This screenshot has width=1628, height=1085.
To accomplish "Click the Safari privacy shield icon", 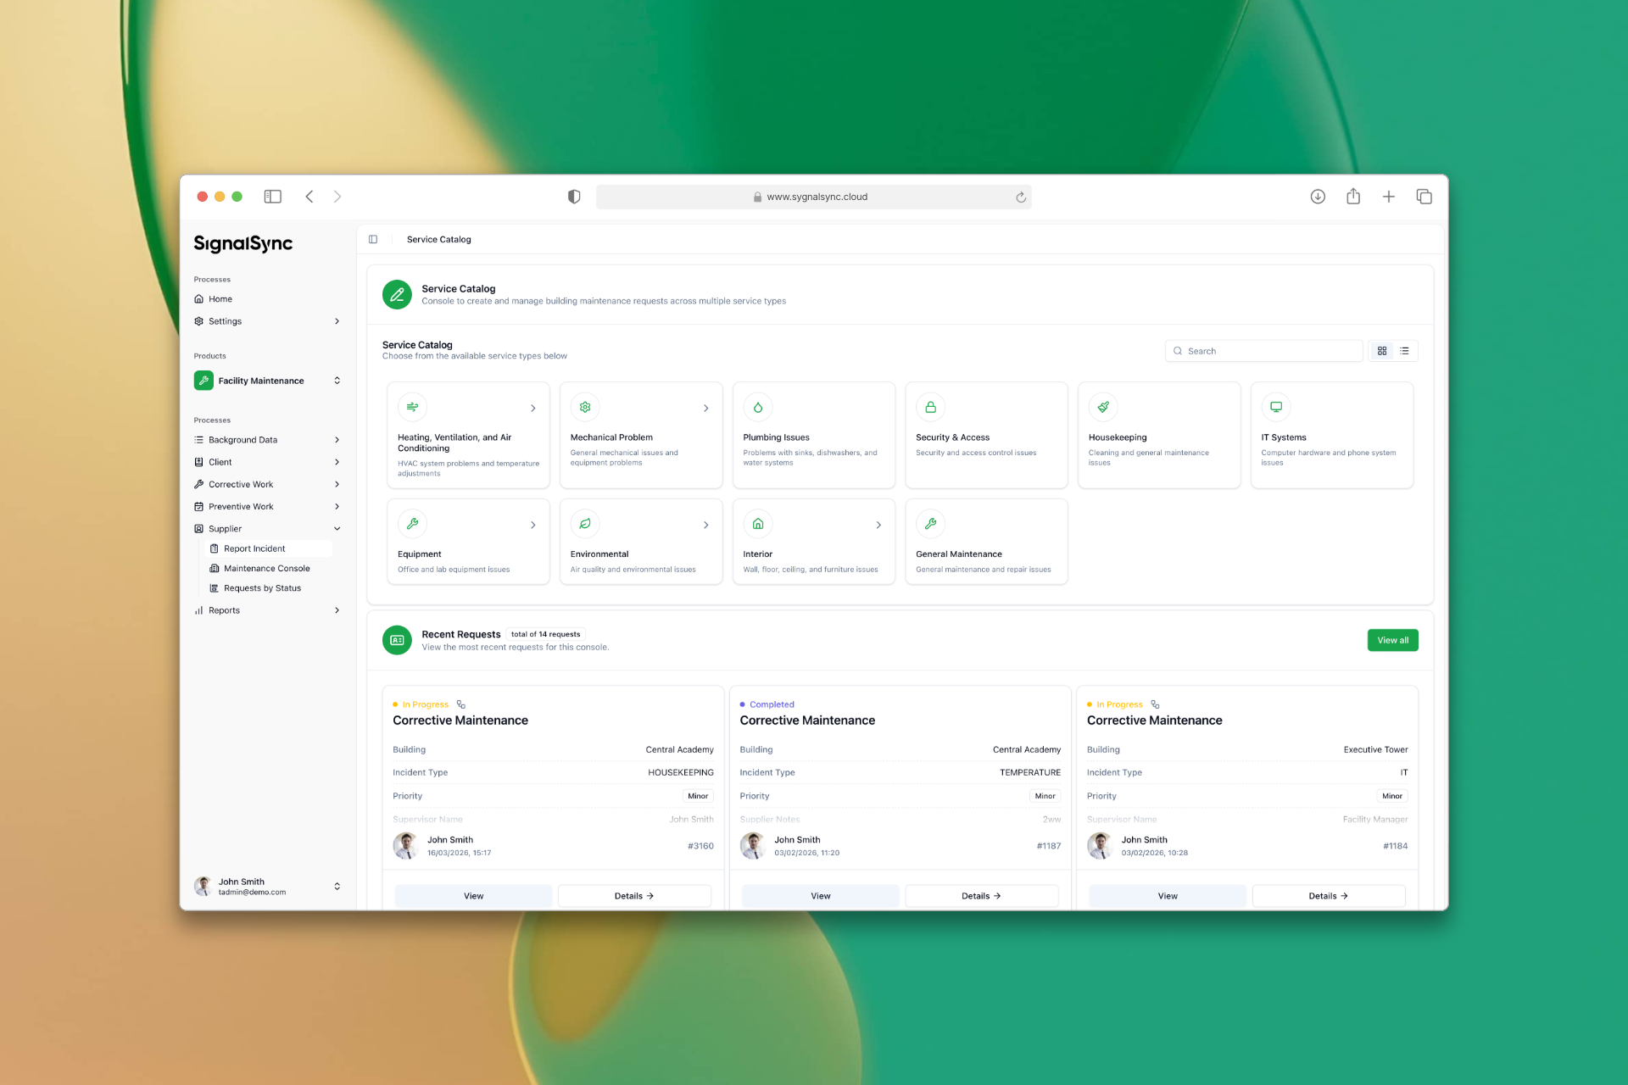I will click(x=574, y=197).
